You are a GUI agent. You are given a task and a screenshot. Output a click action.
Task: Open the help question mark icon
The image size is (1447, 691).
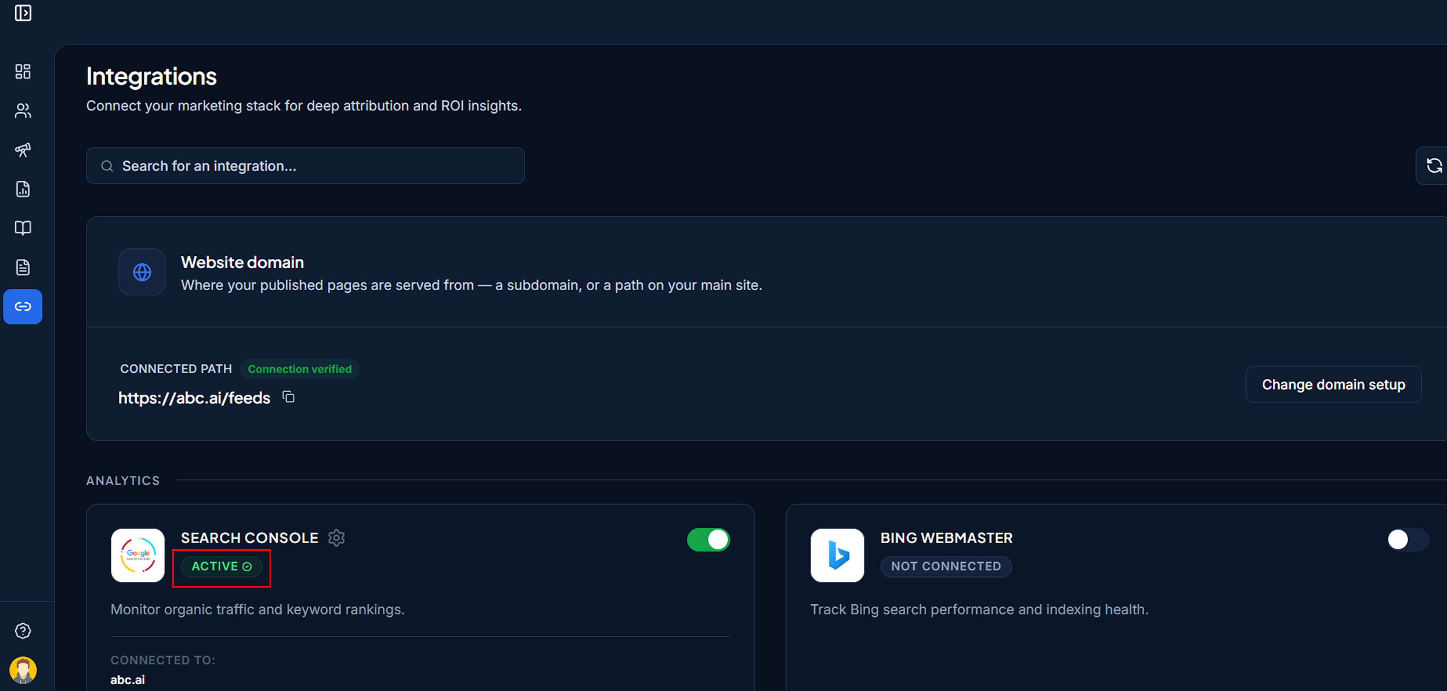coord(23,631)
